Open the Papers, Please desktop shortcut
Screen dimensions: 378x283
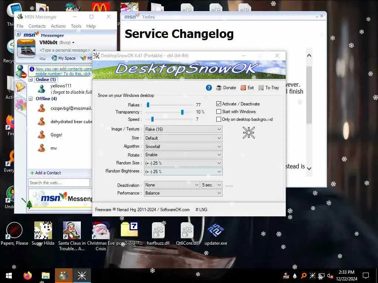coord(14,234)
